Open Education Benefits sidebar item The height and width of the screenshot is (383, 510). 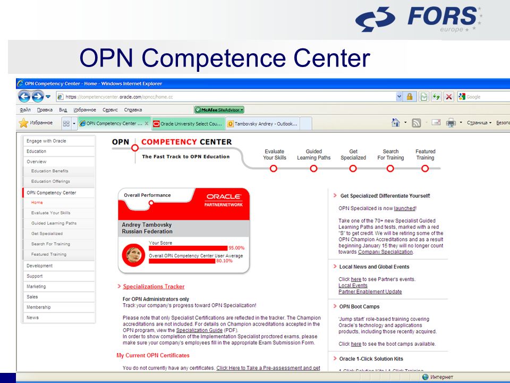pos(58,171)
